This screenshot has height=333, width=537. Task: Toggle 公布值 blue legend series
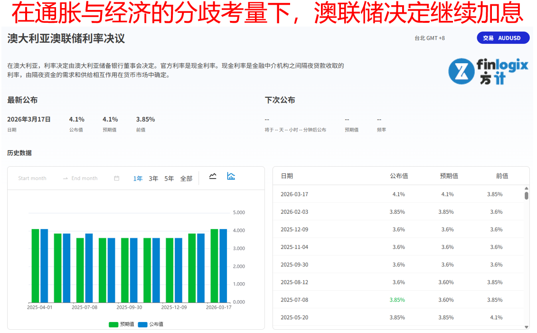click(x=150, y=324)
